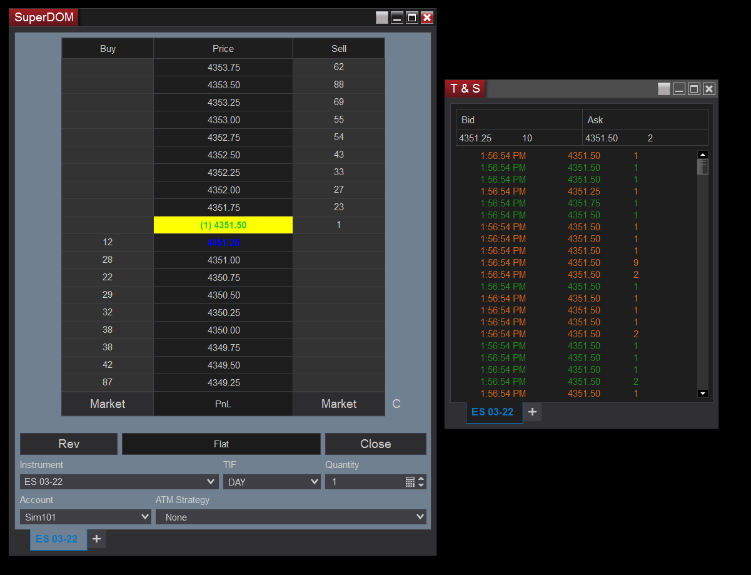This screenshot has width=751, height=575.
Task: Minimize the T & S window
Action: pos(679,89)
